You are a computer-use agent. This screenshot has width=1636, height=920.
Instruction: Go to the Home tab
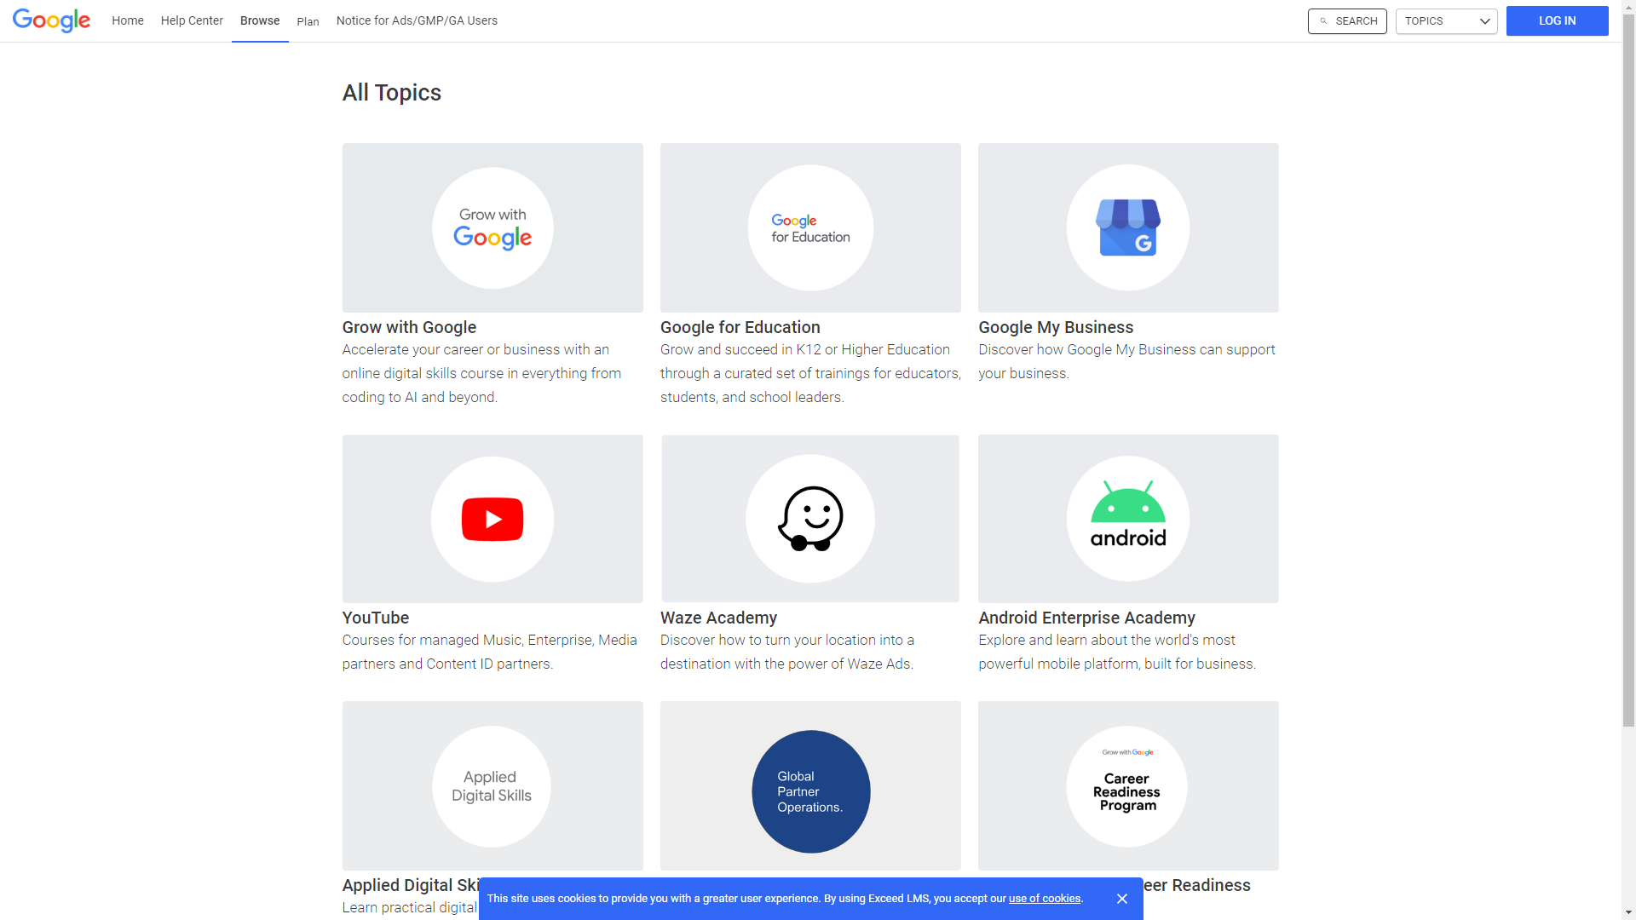128,20
